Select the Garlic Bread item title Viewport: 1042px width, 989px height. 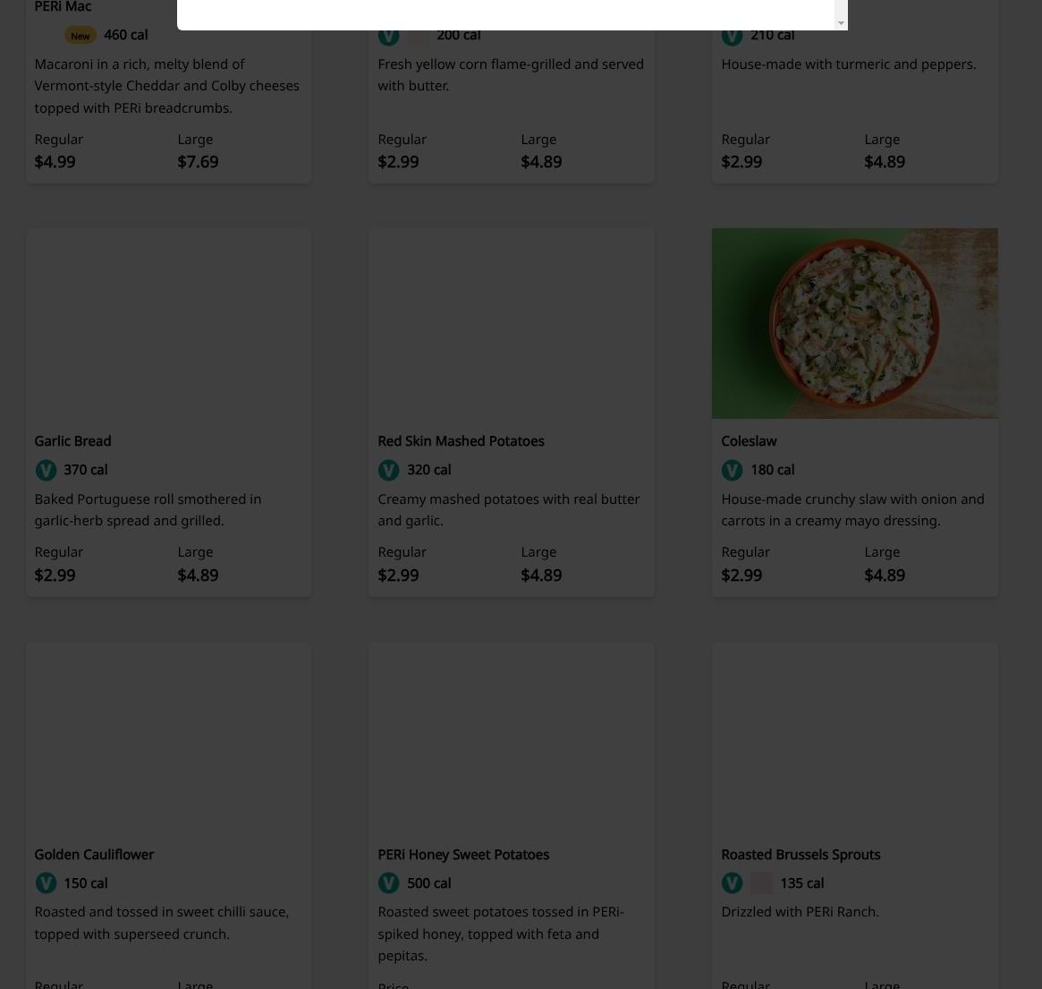point(73,441)
